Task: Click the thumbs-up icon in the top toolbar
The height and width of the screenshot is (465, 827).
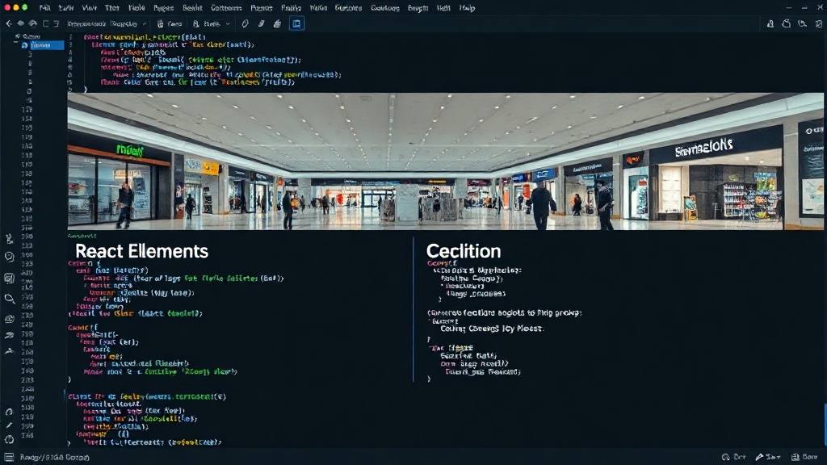Action: click(277, 23)
